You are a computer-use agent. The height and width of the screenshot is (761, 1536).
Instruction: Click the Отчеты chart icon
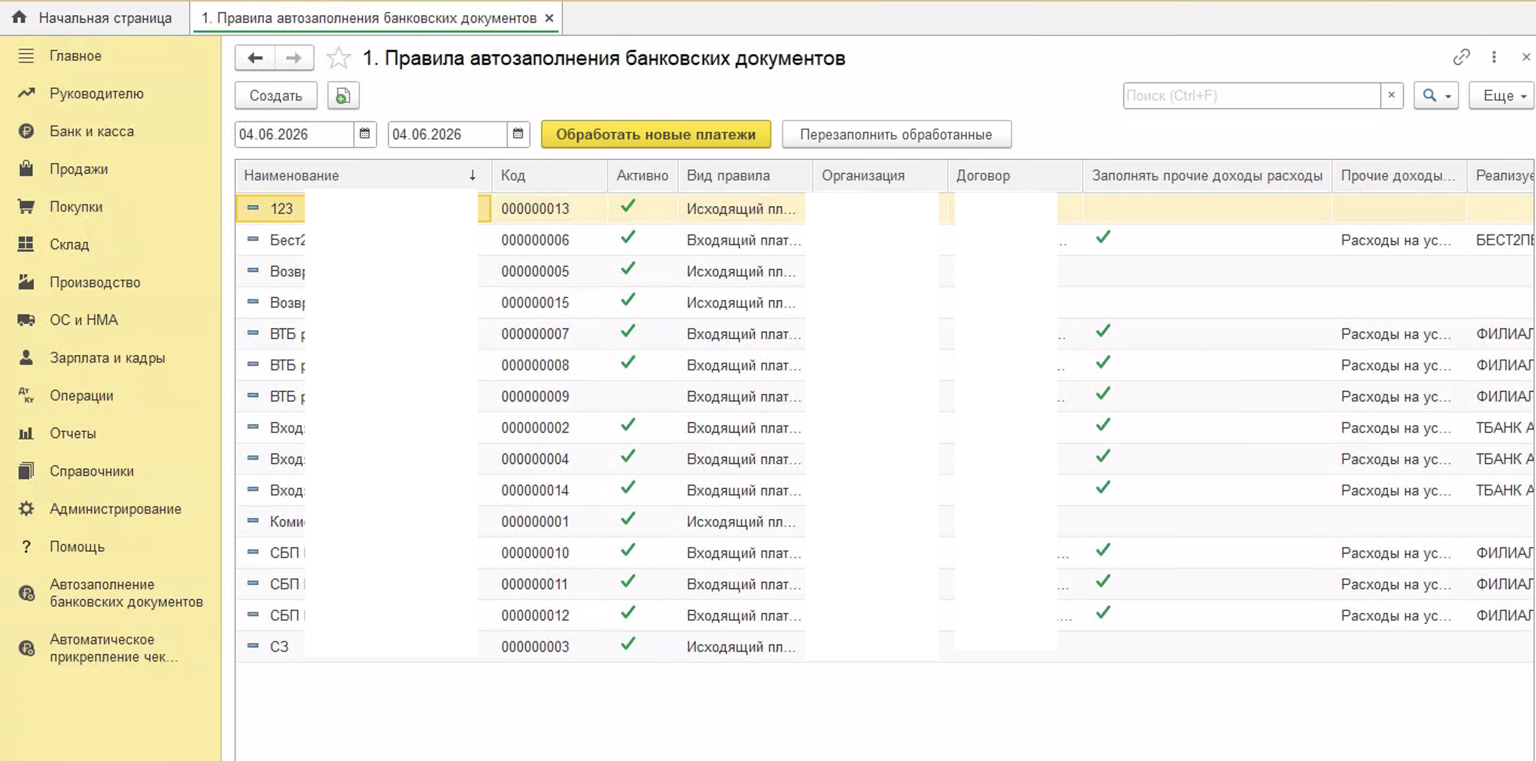25,433
